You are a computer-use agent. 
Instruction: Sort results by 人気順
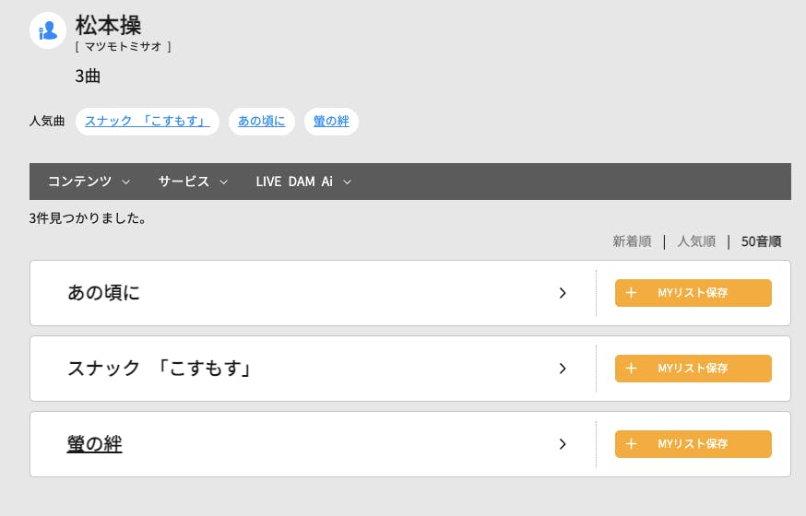(x=696, y=241)
